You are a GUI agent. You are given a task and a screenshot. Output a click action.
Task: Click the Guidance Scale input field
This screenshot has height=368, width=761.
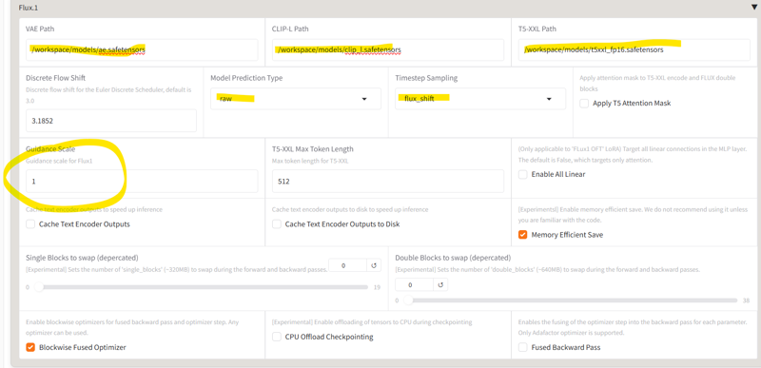142,182
